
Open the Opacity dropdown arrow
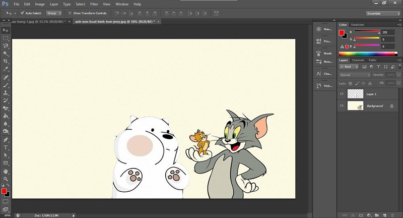(x=398, y=75)
